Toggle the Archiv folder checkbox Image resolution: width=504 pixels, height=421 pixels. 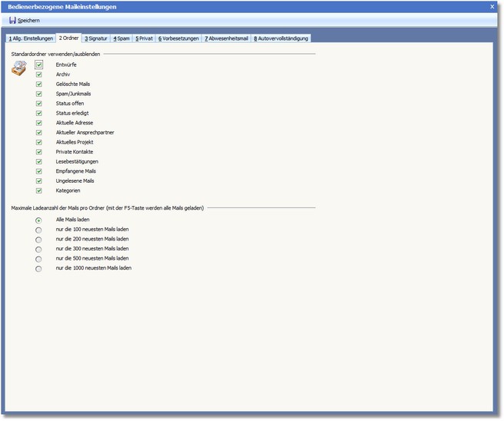(38, 75)
